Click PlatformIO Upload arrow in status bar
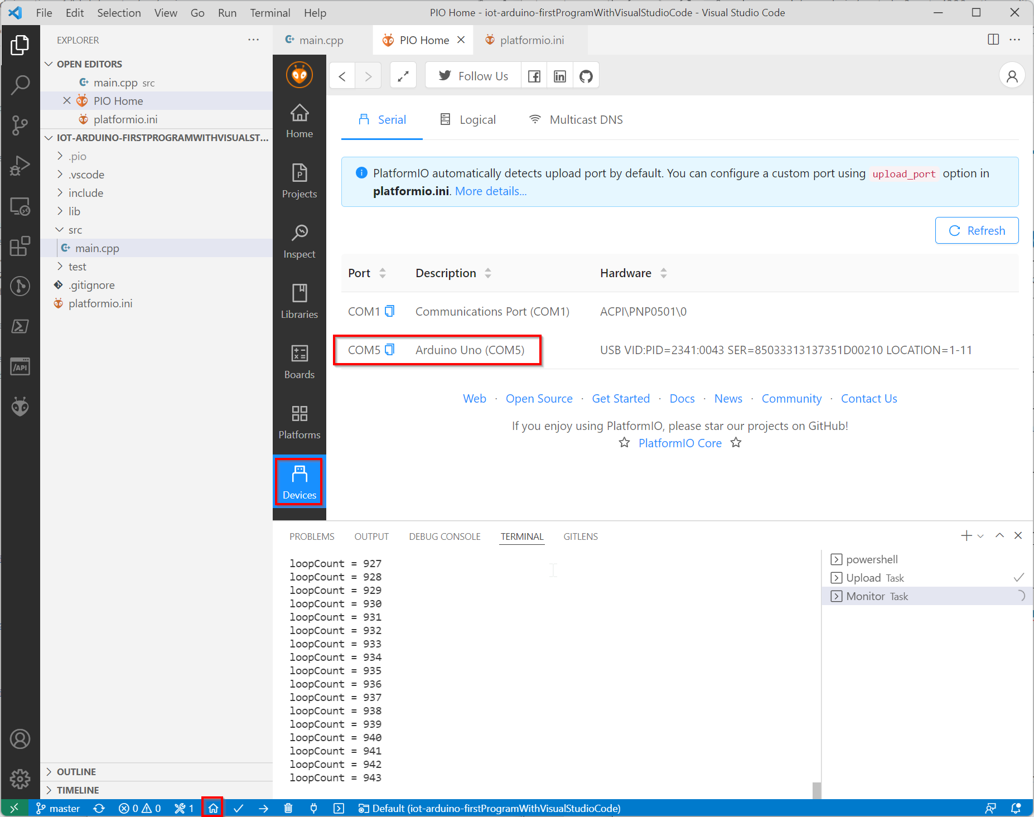The image size is (1034, 817). pos(264,808)
